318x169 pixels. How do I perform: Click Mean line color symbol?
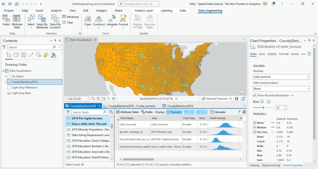(273, 123)
